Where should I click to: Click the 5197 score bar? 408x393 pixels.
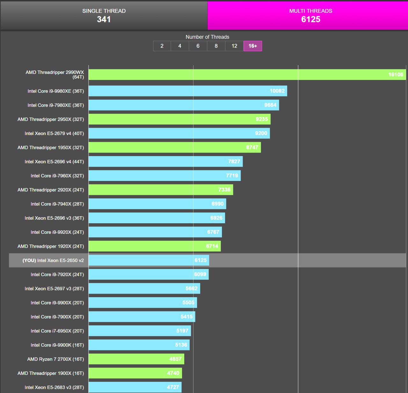[x=140, y=331]
